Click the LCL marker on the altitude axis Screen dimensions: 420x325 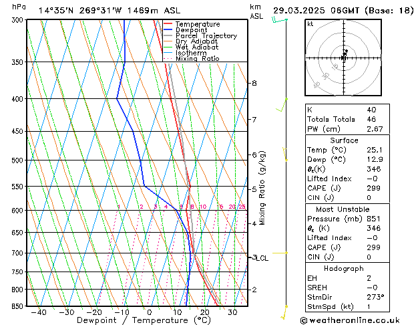pyautogui.click(x=262, y=258)
